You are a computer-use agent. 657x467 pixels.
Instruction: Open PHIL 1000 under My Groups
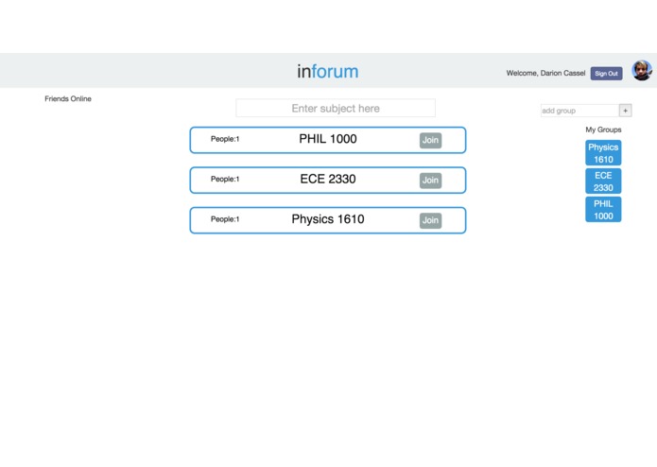pos(603,210)
